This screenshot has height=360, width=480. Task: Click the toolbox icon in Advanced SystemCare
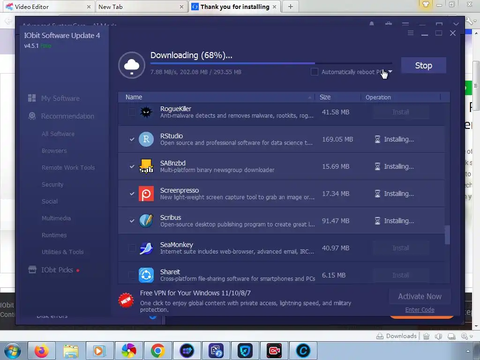(389, 24)
